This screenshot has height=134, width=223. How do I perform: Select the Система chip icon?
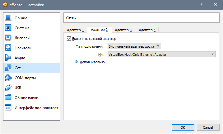pyautogui.click(x=8, y=28)
